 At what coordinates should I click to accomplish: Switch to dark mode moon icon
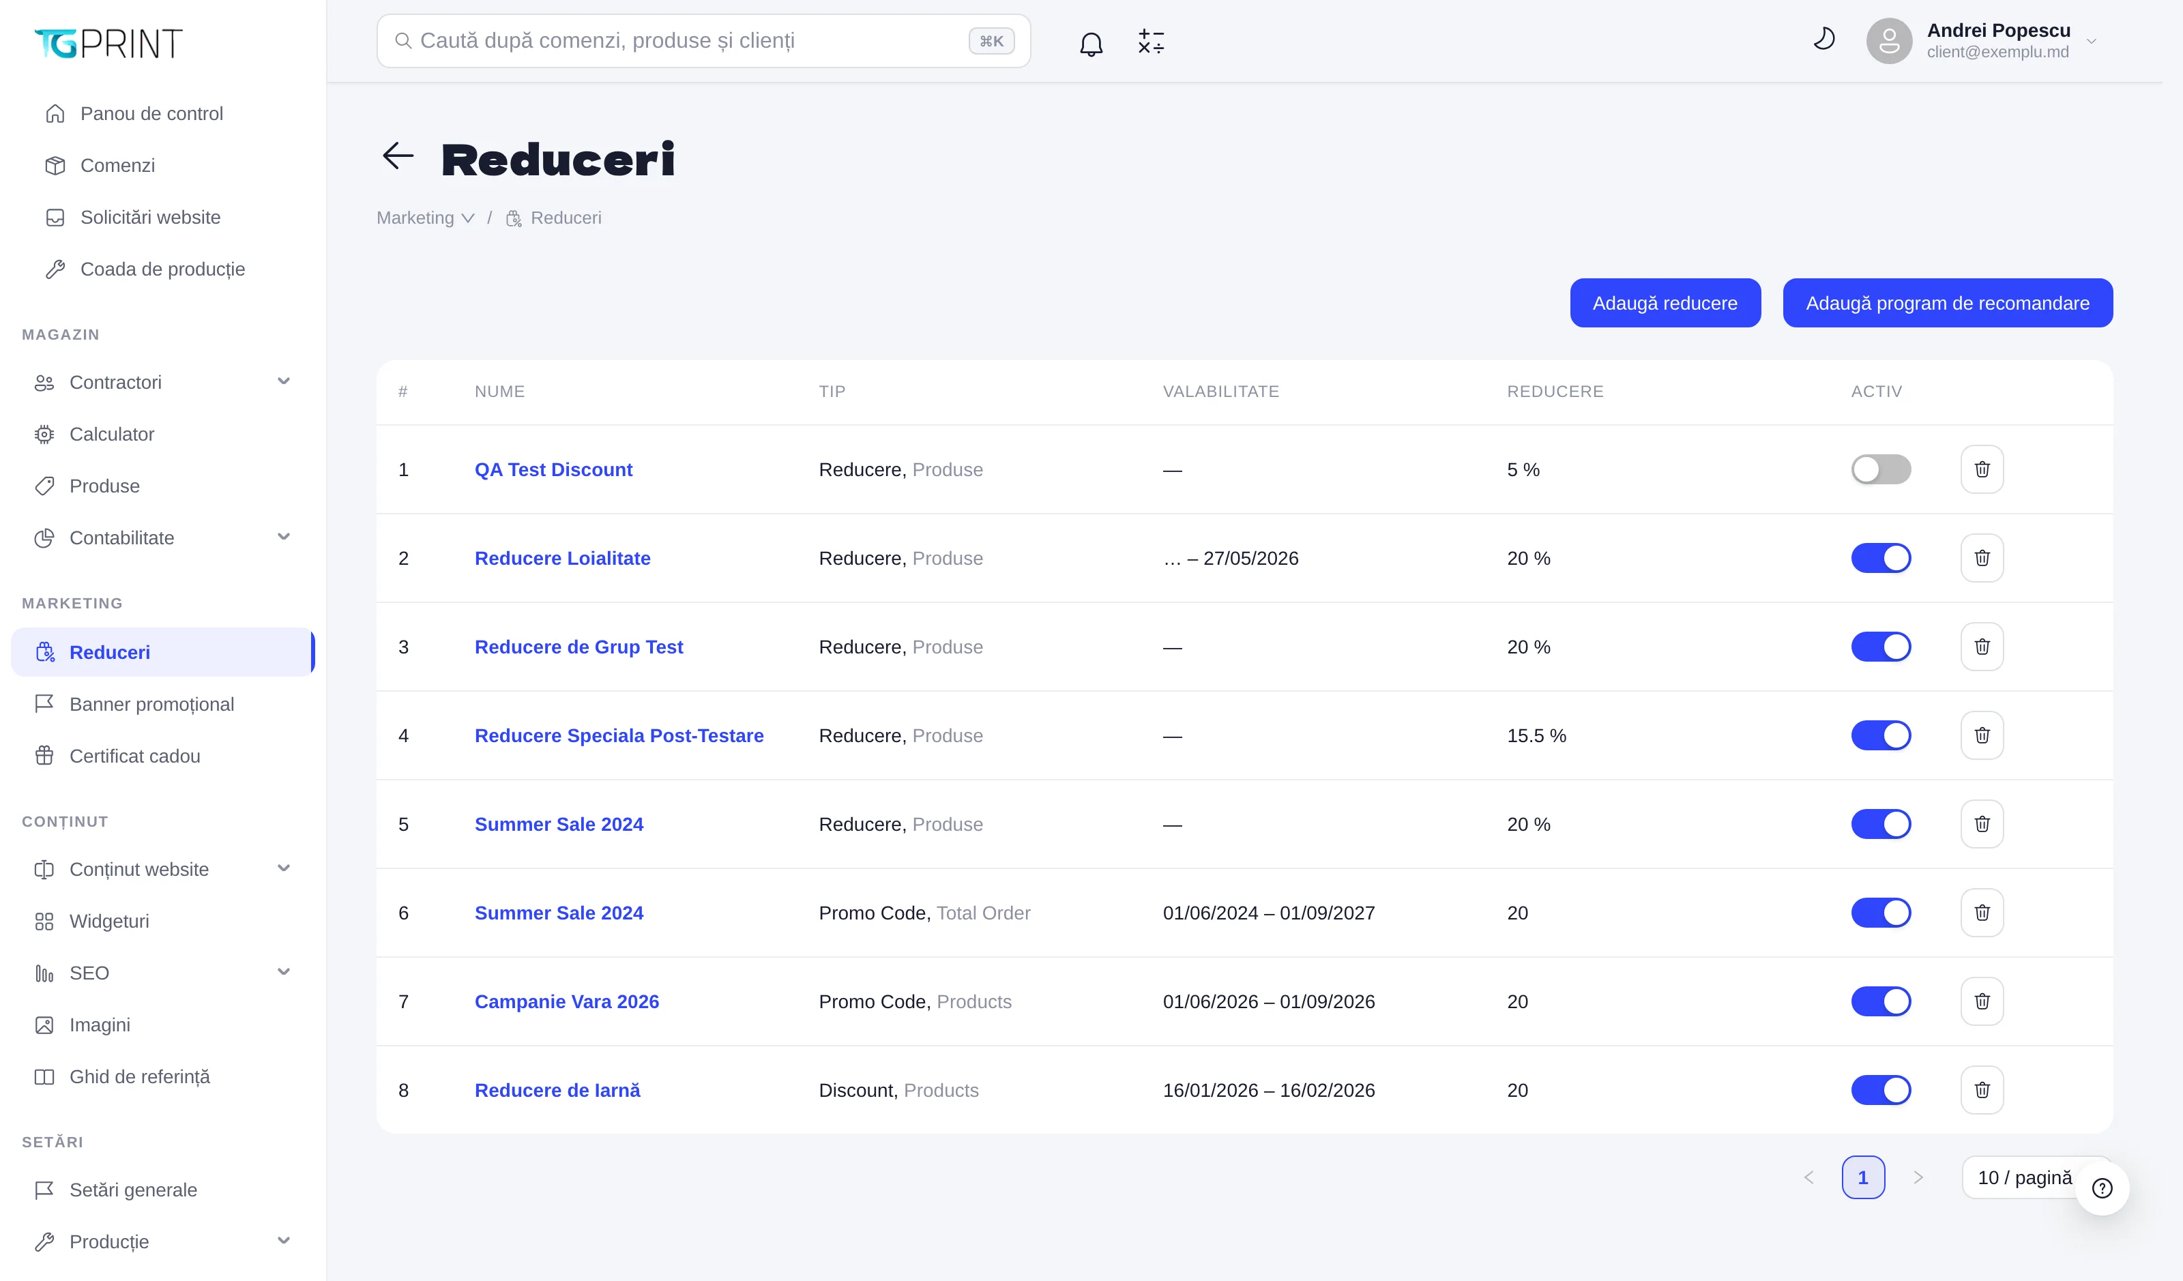pyautogui.click(x=1823, y=40)
